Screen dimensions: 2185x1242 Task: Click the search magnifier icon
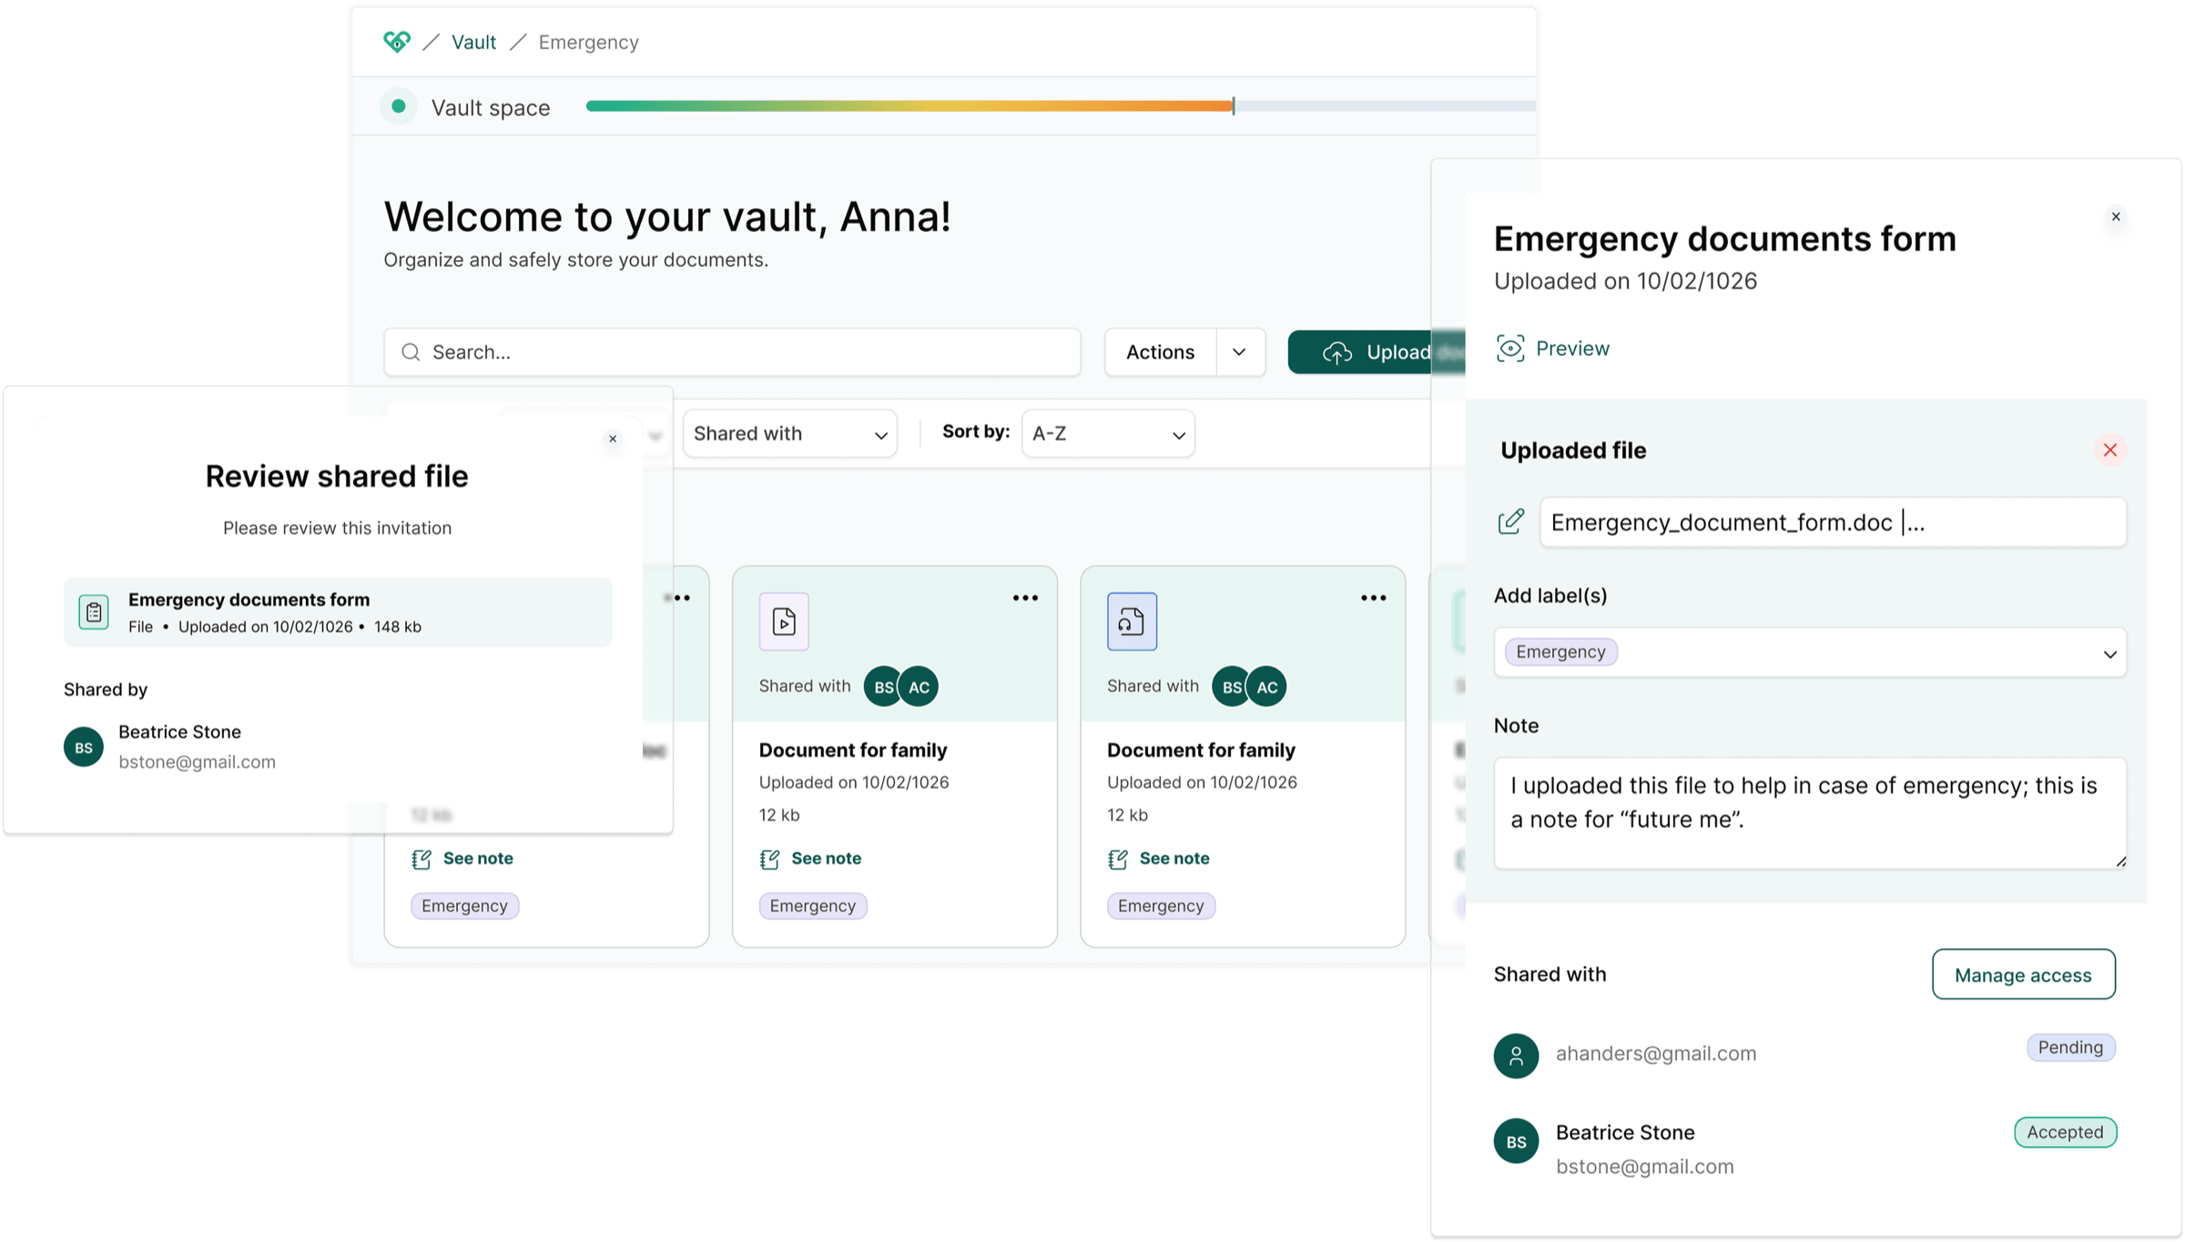click(411, 352)
